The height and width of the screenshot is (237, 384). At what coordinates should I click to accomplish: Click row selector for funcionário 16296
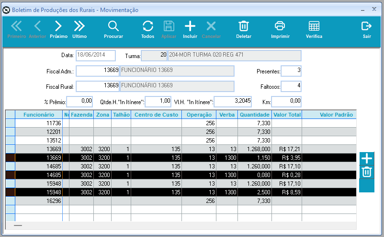[x=10, y=201]
